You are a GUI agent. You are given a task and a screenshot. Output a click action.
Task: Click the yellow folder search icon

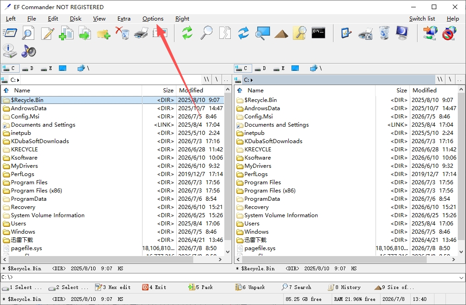(x=300, y=33)
